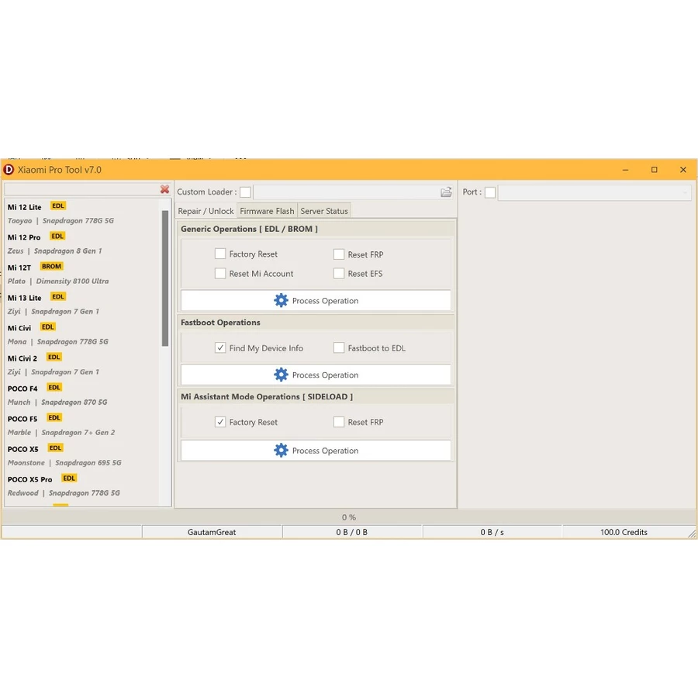The height and width of the screenshot is (698, 698).
Task: Toggle the Port checkbox
Action: 490,192
